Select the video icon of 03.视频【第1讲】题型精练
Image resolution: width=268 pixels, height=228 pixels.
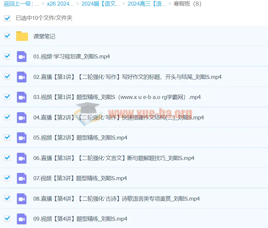tap(21, 97)
